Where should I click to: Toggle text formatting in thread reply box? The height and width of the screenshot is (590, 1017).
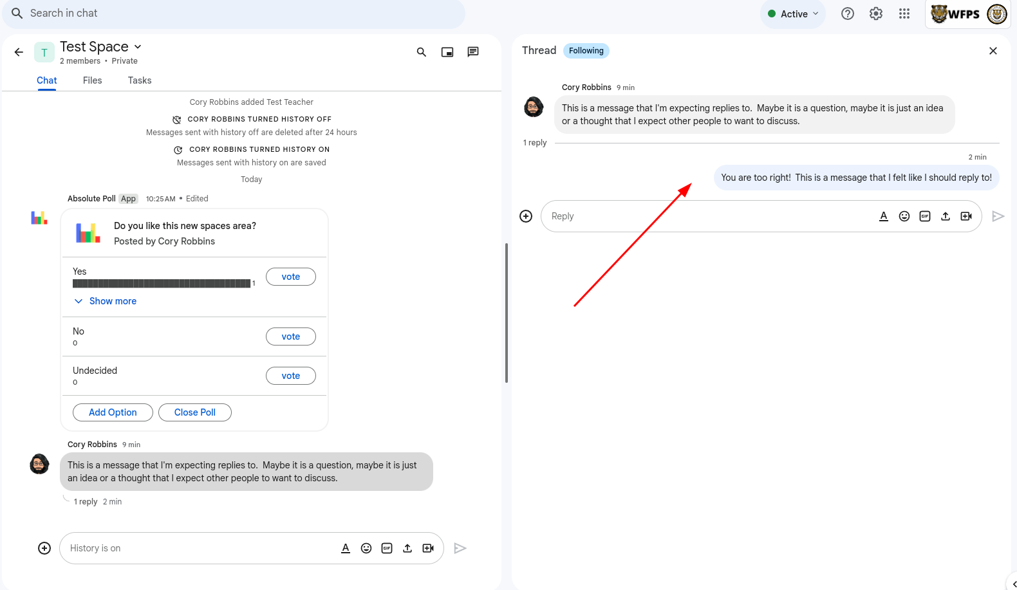click(x=884, y=216)
